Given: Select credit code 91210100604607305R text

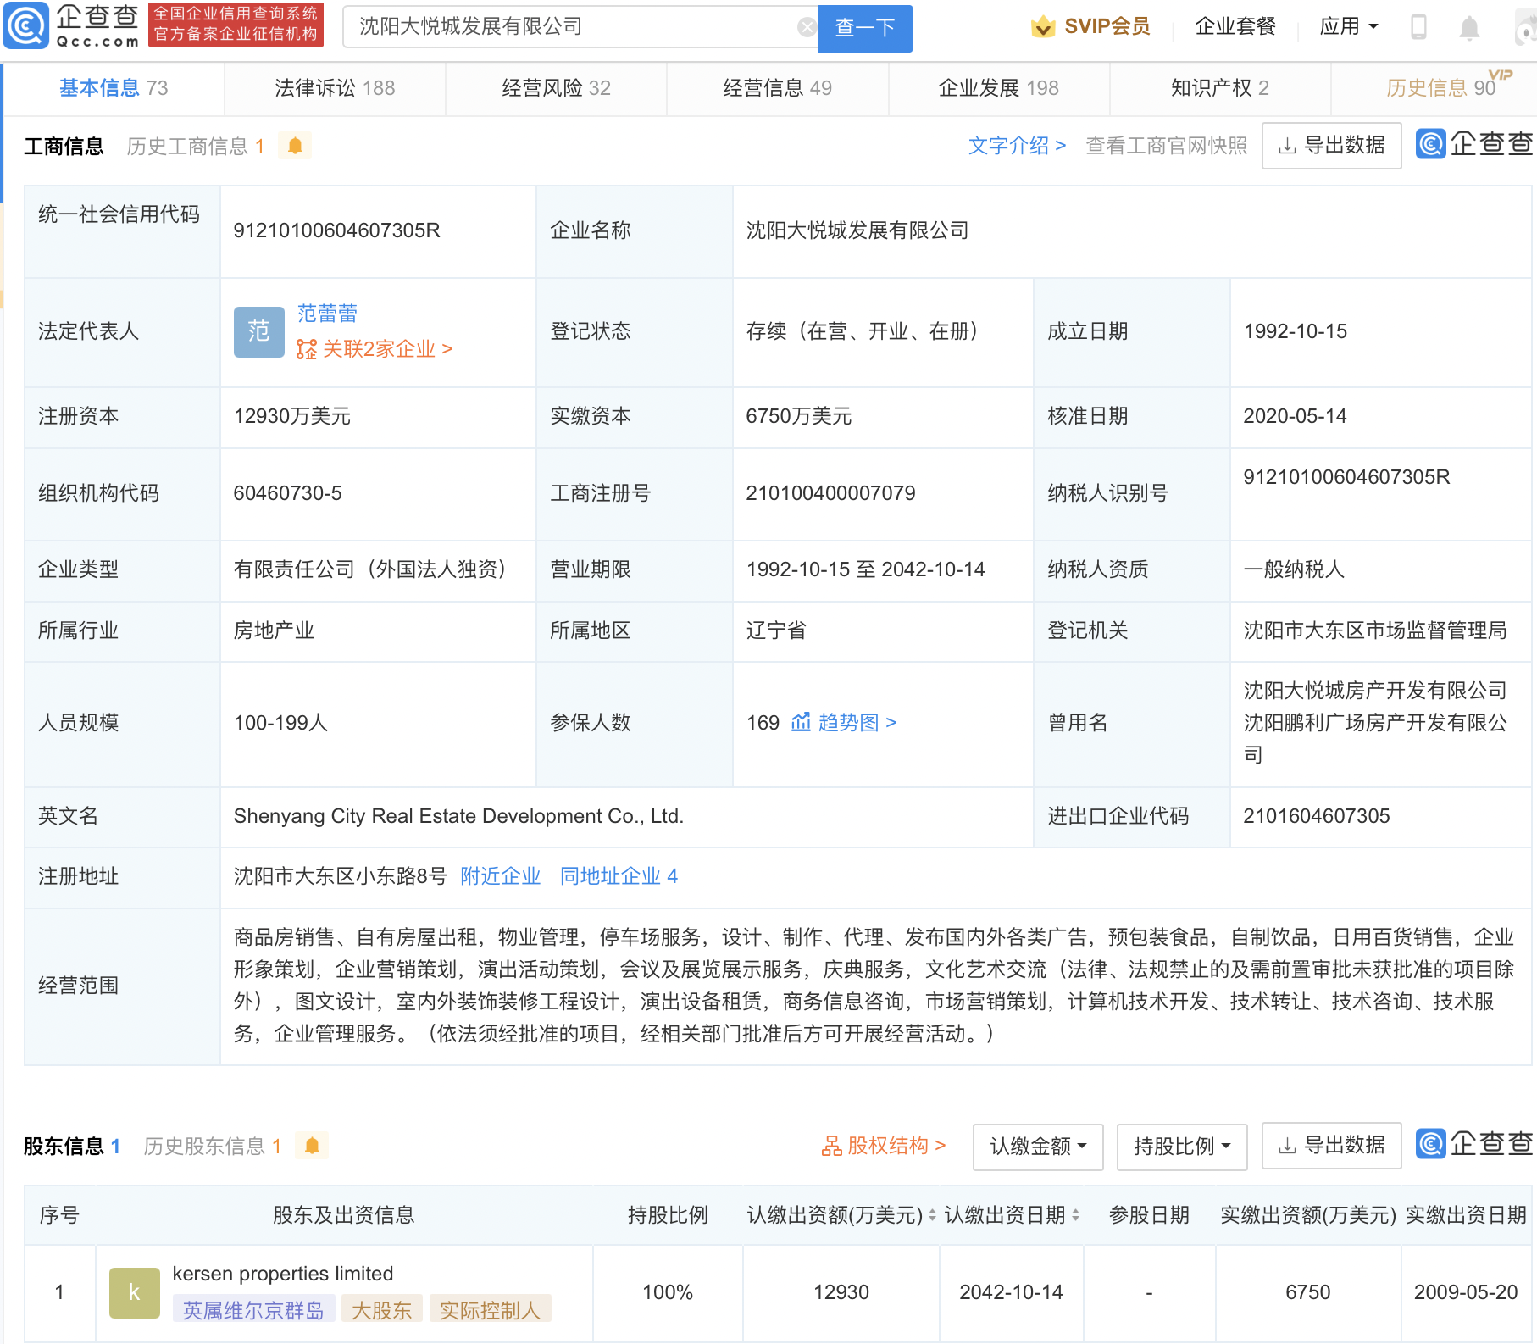Looking at the screenshot, I should 336,230.
